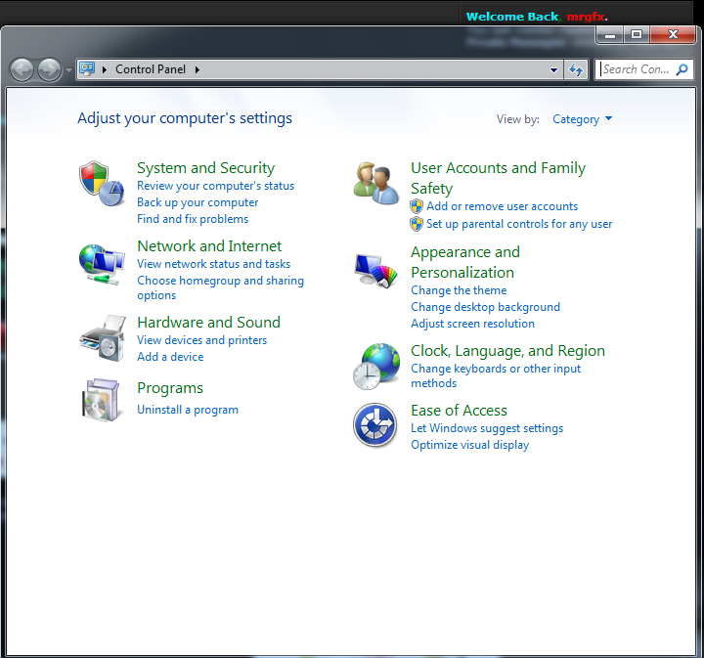The image size is (704, 658).
Task: Maximize the Control Panel window
Action: click(x=637, y=35)
